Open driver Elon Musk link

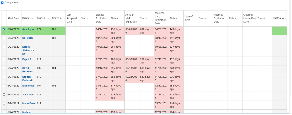pos(28,86)
